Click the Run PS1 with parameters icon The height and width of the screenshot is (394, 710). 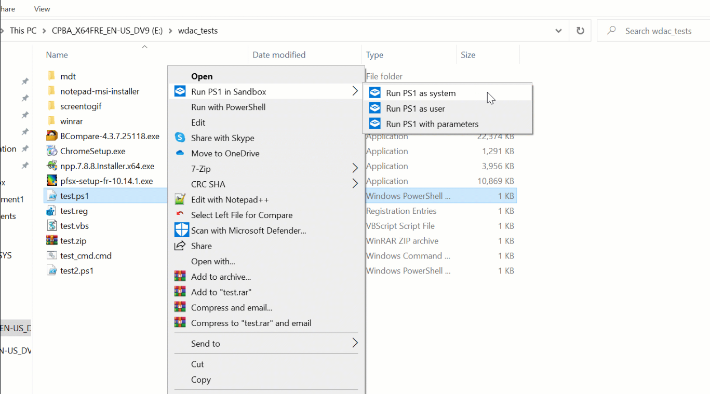(x=374, y=124)
